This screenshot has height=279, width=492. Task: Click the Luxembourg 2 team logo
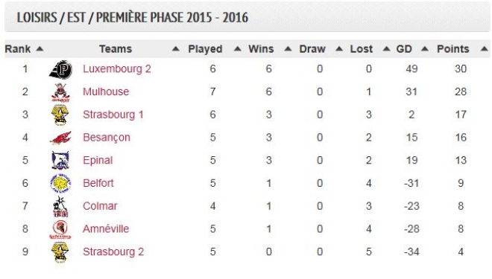pos(61,69)
